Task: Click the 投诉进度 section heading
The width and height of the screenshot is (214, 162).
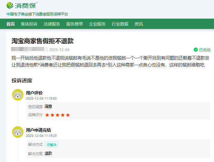Action: coord(22,81)
